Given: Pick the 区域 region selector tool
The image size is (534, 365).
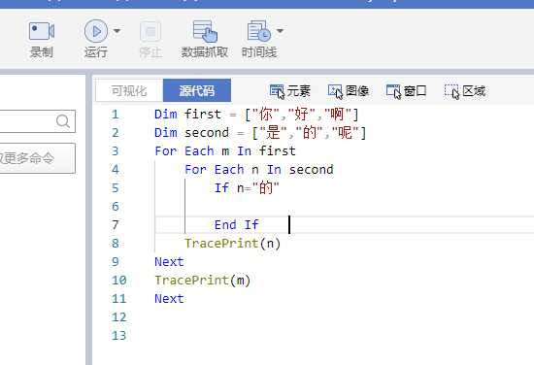Looking at the screenshot, I should tap(465, 91).
